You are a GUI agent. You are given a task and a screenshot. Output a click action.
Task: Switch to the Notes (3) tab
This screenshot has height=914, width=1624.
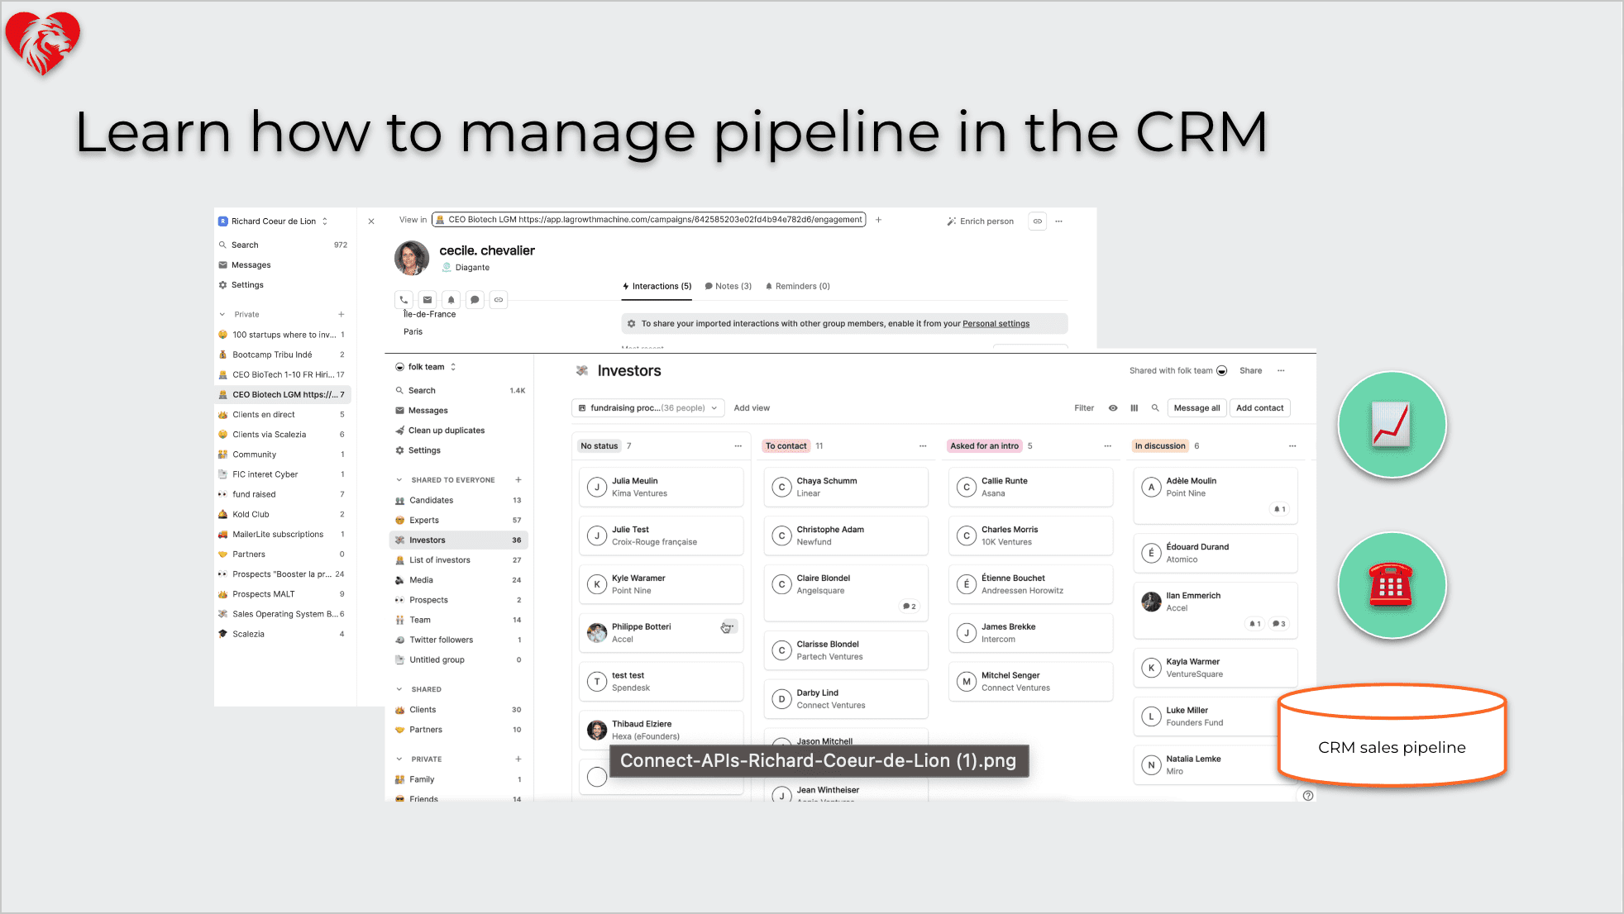728,287
